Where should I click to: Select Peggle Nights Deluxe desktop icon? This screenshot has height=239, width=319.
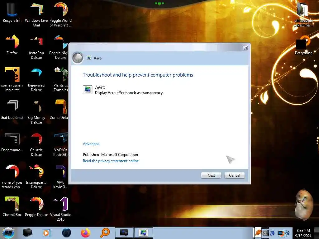[x=59, y=47]
